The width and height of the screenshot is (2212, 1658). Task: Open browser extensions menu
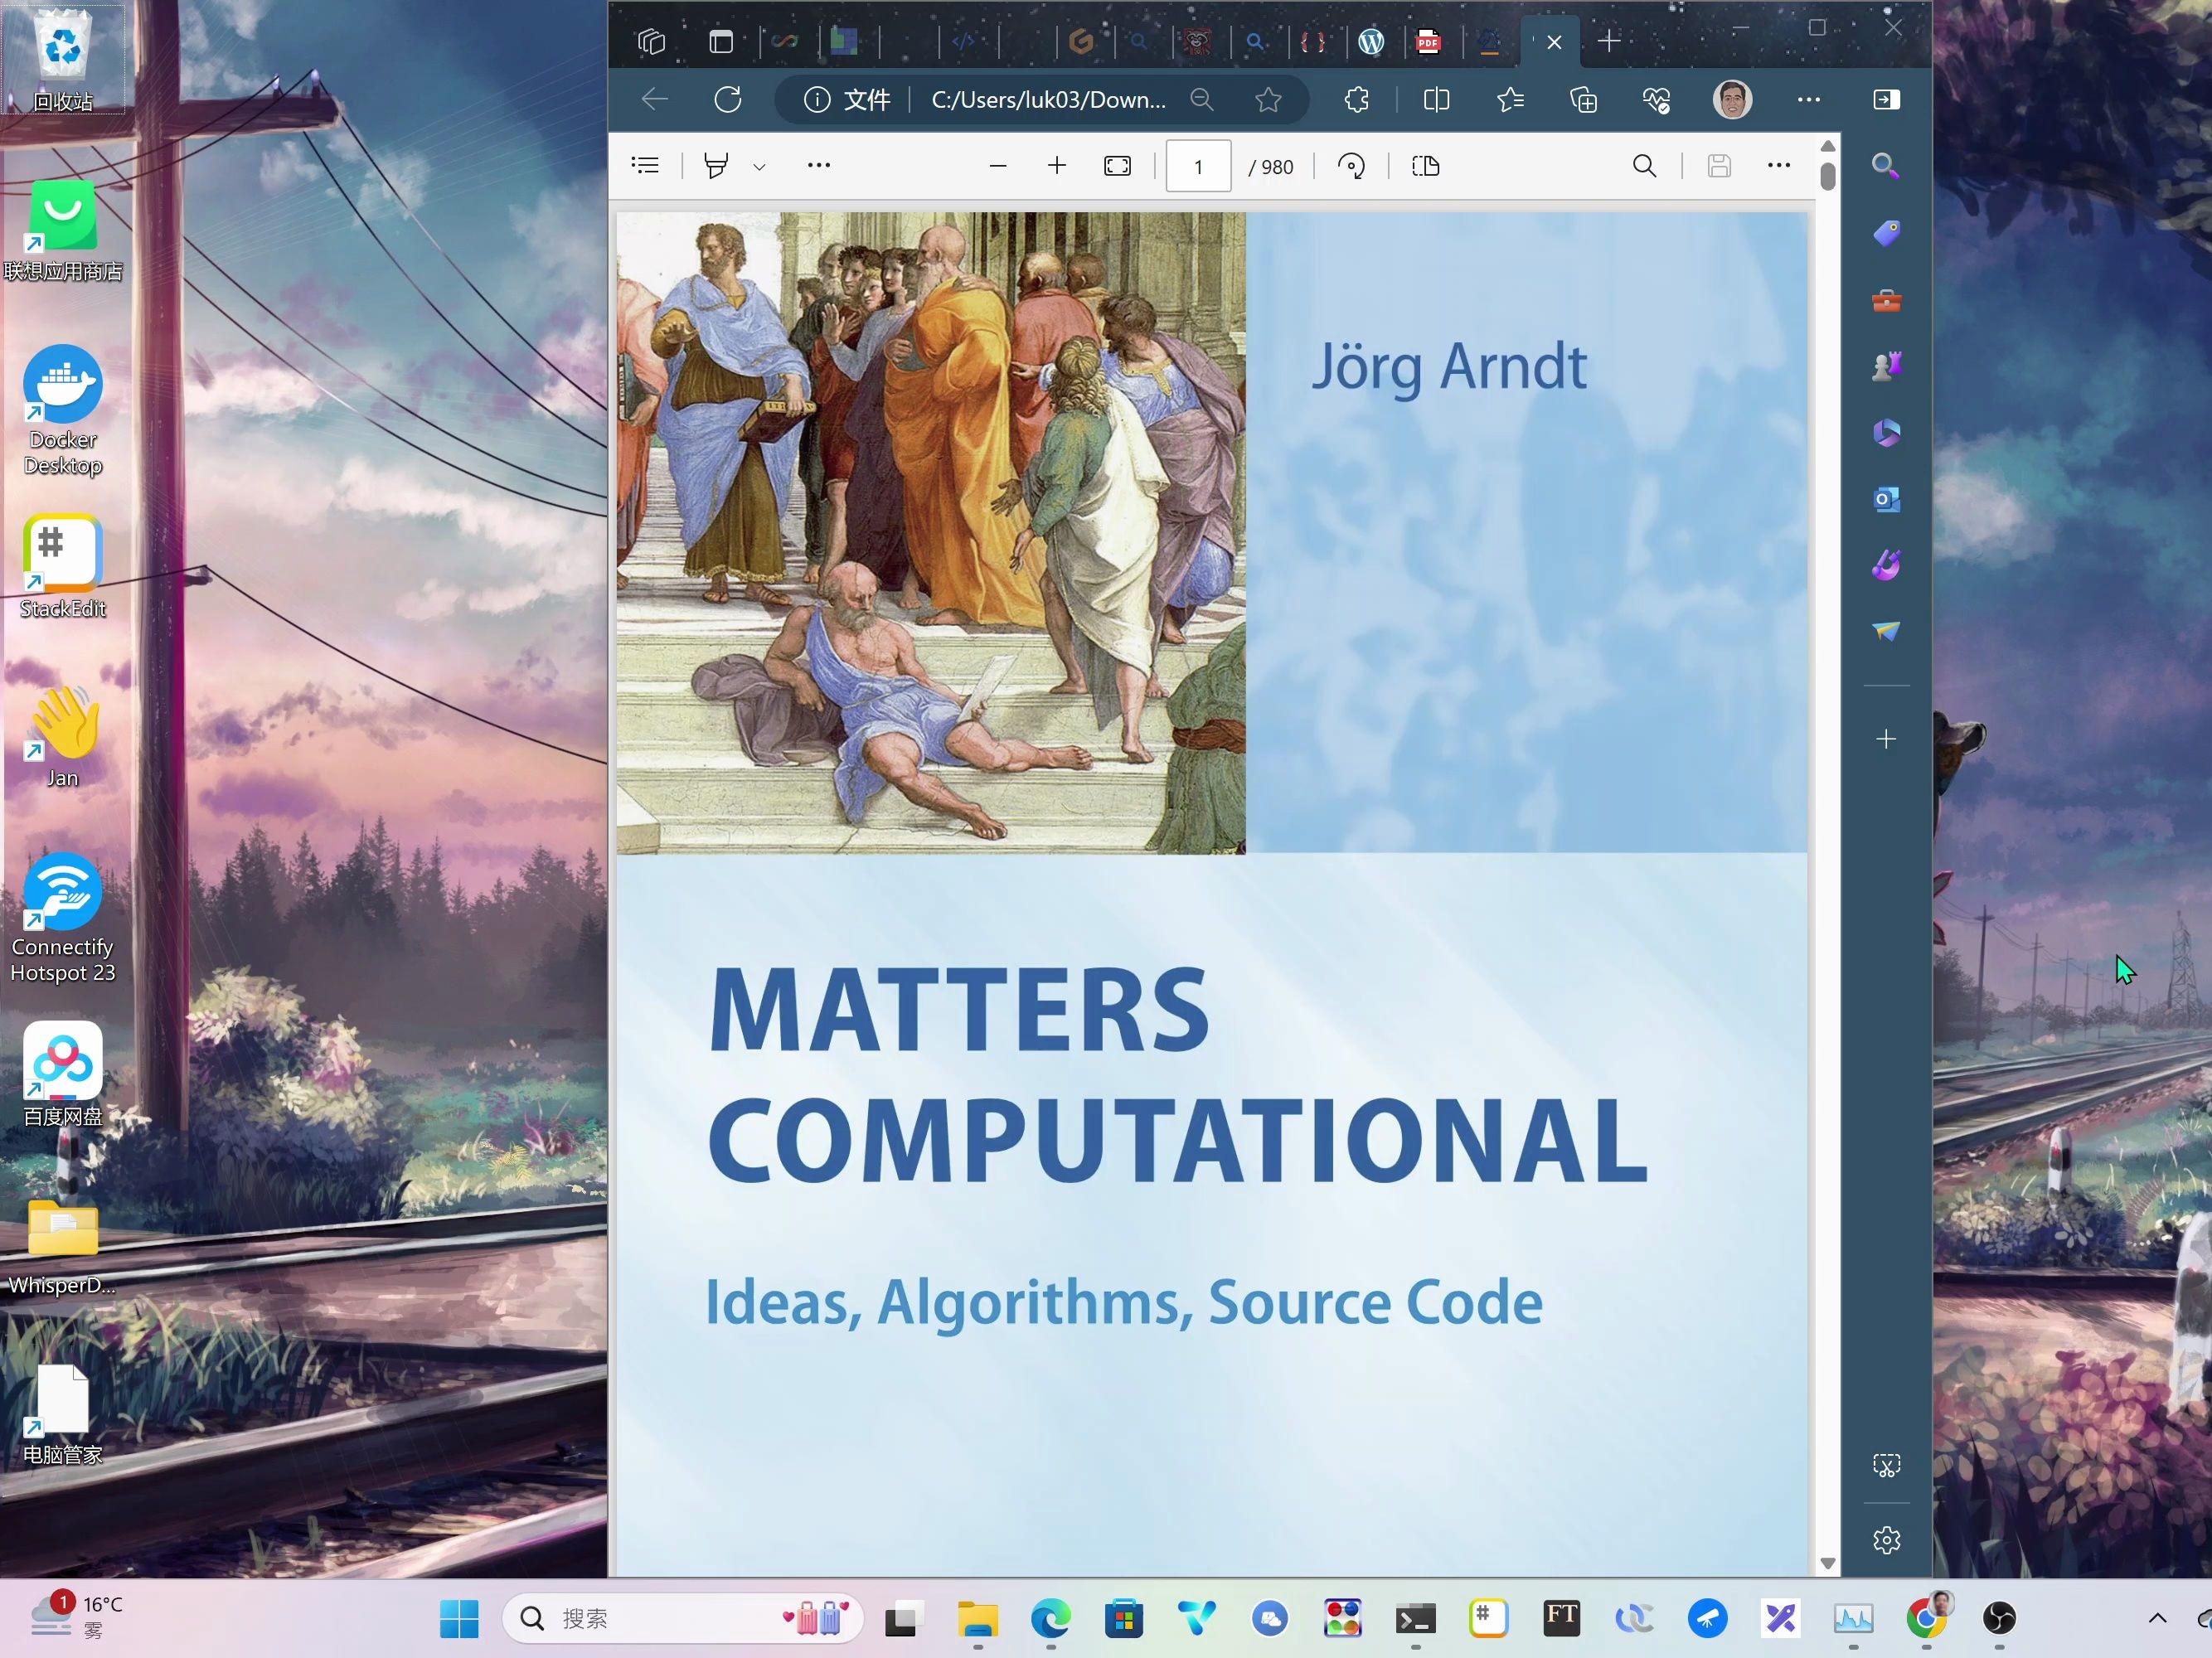[1357, 99]
